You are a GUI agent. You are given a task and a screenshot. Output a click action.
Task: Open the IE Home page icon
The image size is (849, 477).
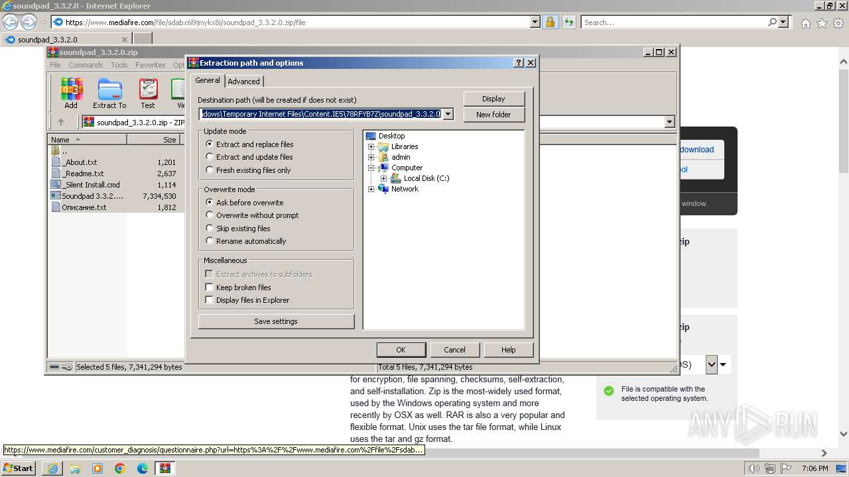point(805,23)
